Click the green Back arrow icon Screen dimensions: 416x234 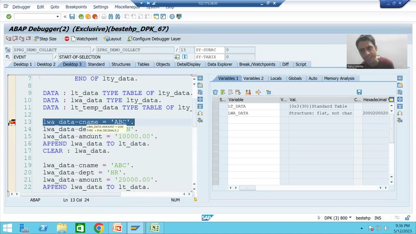coord(81,17)
